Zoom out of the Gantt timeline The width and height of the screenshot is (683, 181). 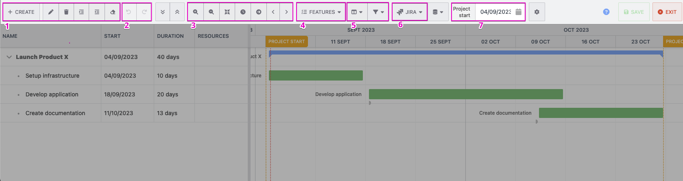211,12
